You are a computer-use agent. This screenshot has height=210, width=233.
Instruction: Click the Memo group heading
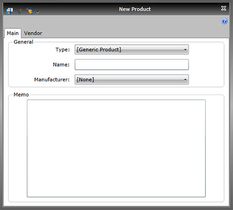21,94
